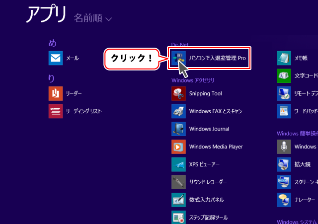Click the Windows Journal label text
Screen dimensions: 318x224
coord(209,129)
